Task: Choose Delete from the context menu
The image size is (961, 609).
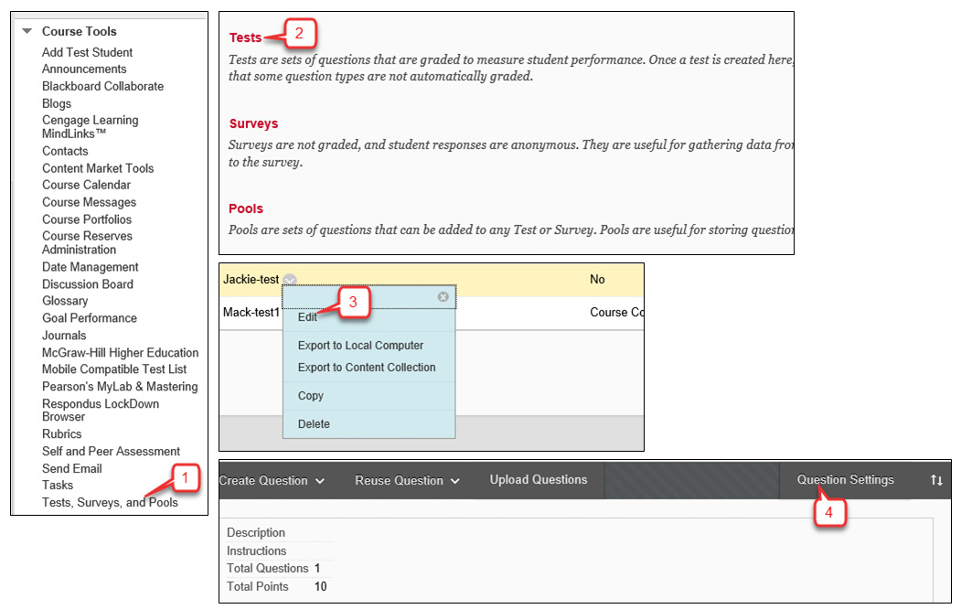Action: 314,424
